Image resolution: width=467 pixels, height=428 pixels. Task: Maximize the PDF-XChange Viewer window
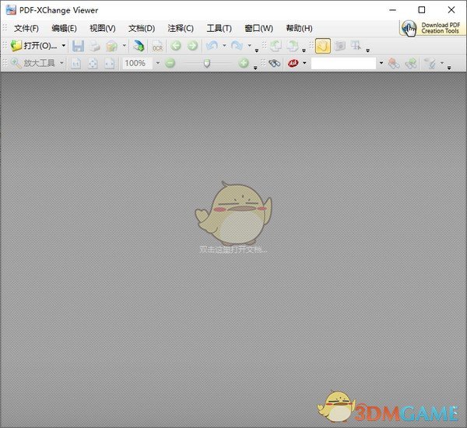[422, 10]
